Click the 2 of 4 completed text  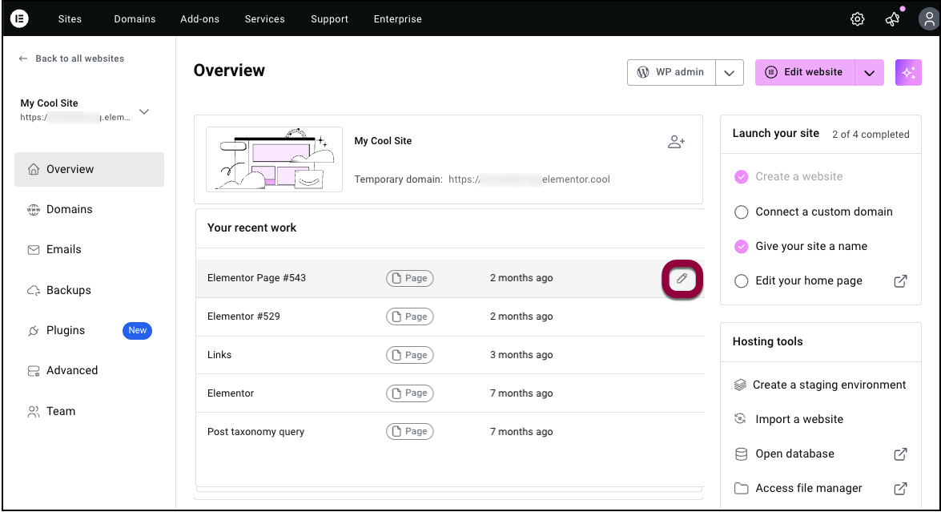(871, 135)
